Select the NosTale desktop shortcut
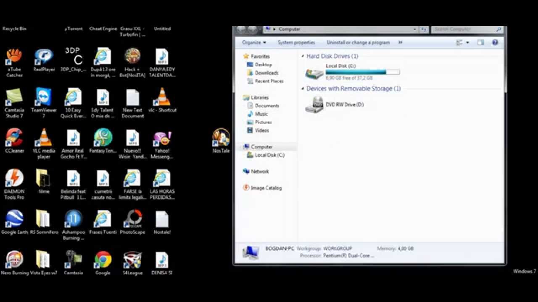This screenshot has height=302, width=538. click(221, 141)
